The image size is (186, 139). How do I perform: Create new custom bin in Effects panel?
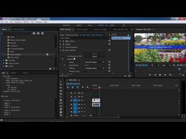coord(50,69)
